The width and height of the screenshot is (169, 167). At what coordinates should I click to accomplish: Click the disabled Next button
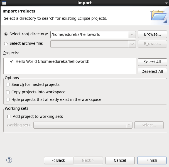88,160
